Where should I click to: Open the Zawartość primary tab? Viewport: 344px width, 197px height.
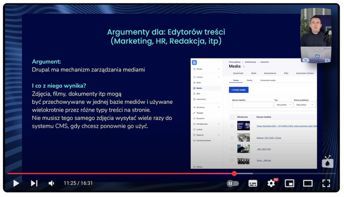coord(238,73)
